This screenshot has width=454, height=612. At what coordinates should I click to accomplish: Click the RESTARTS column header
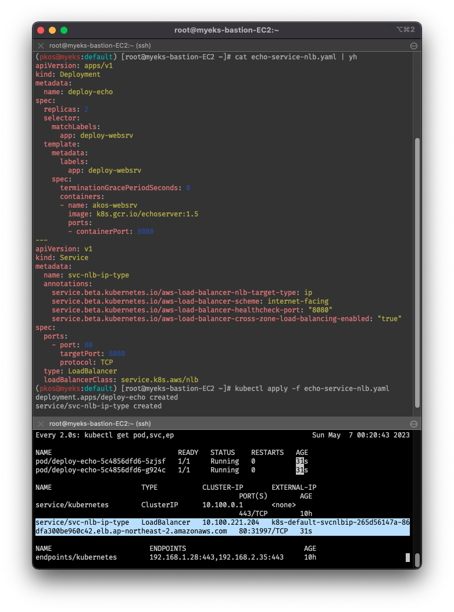pyautogui.click(x=267, y=453)
